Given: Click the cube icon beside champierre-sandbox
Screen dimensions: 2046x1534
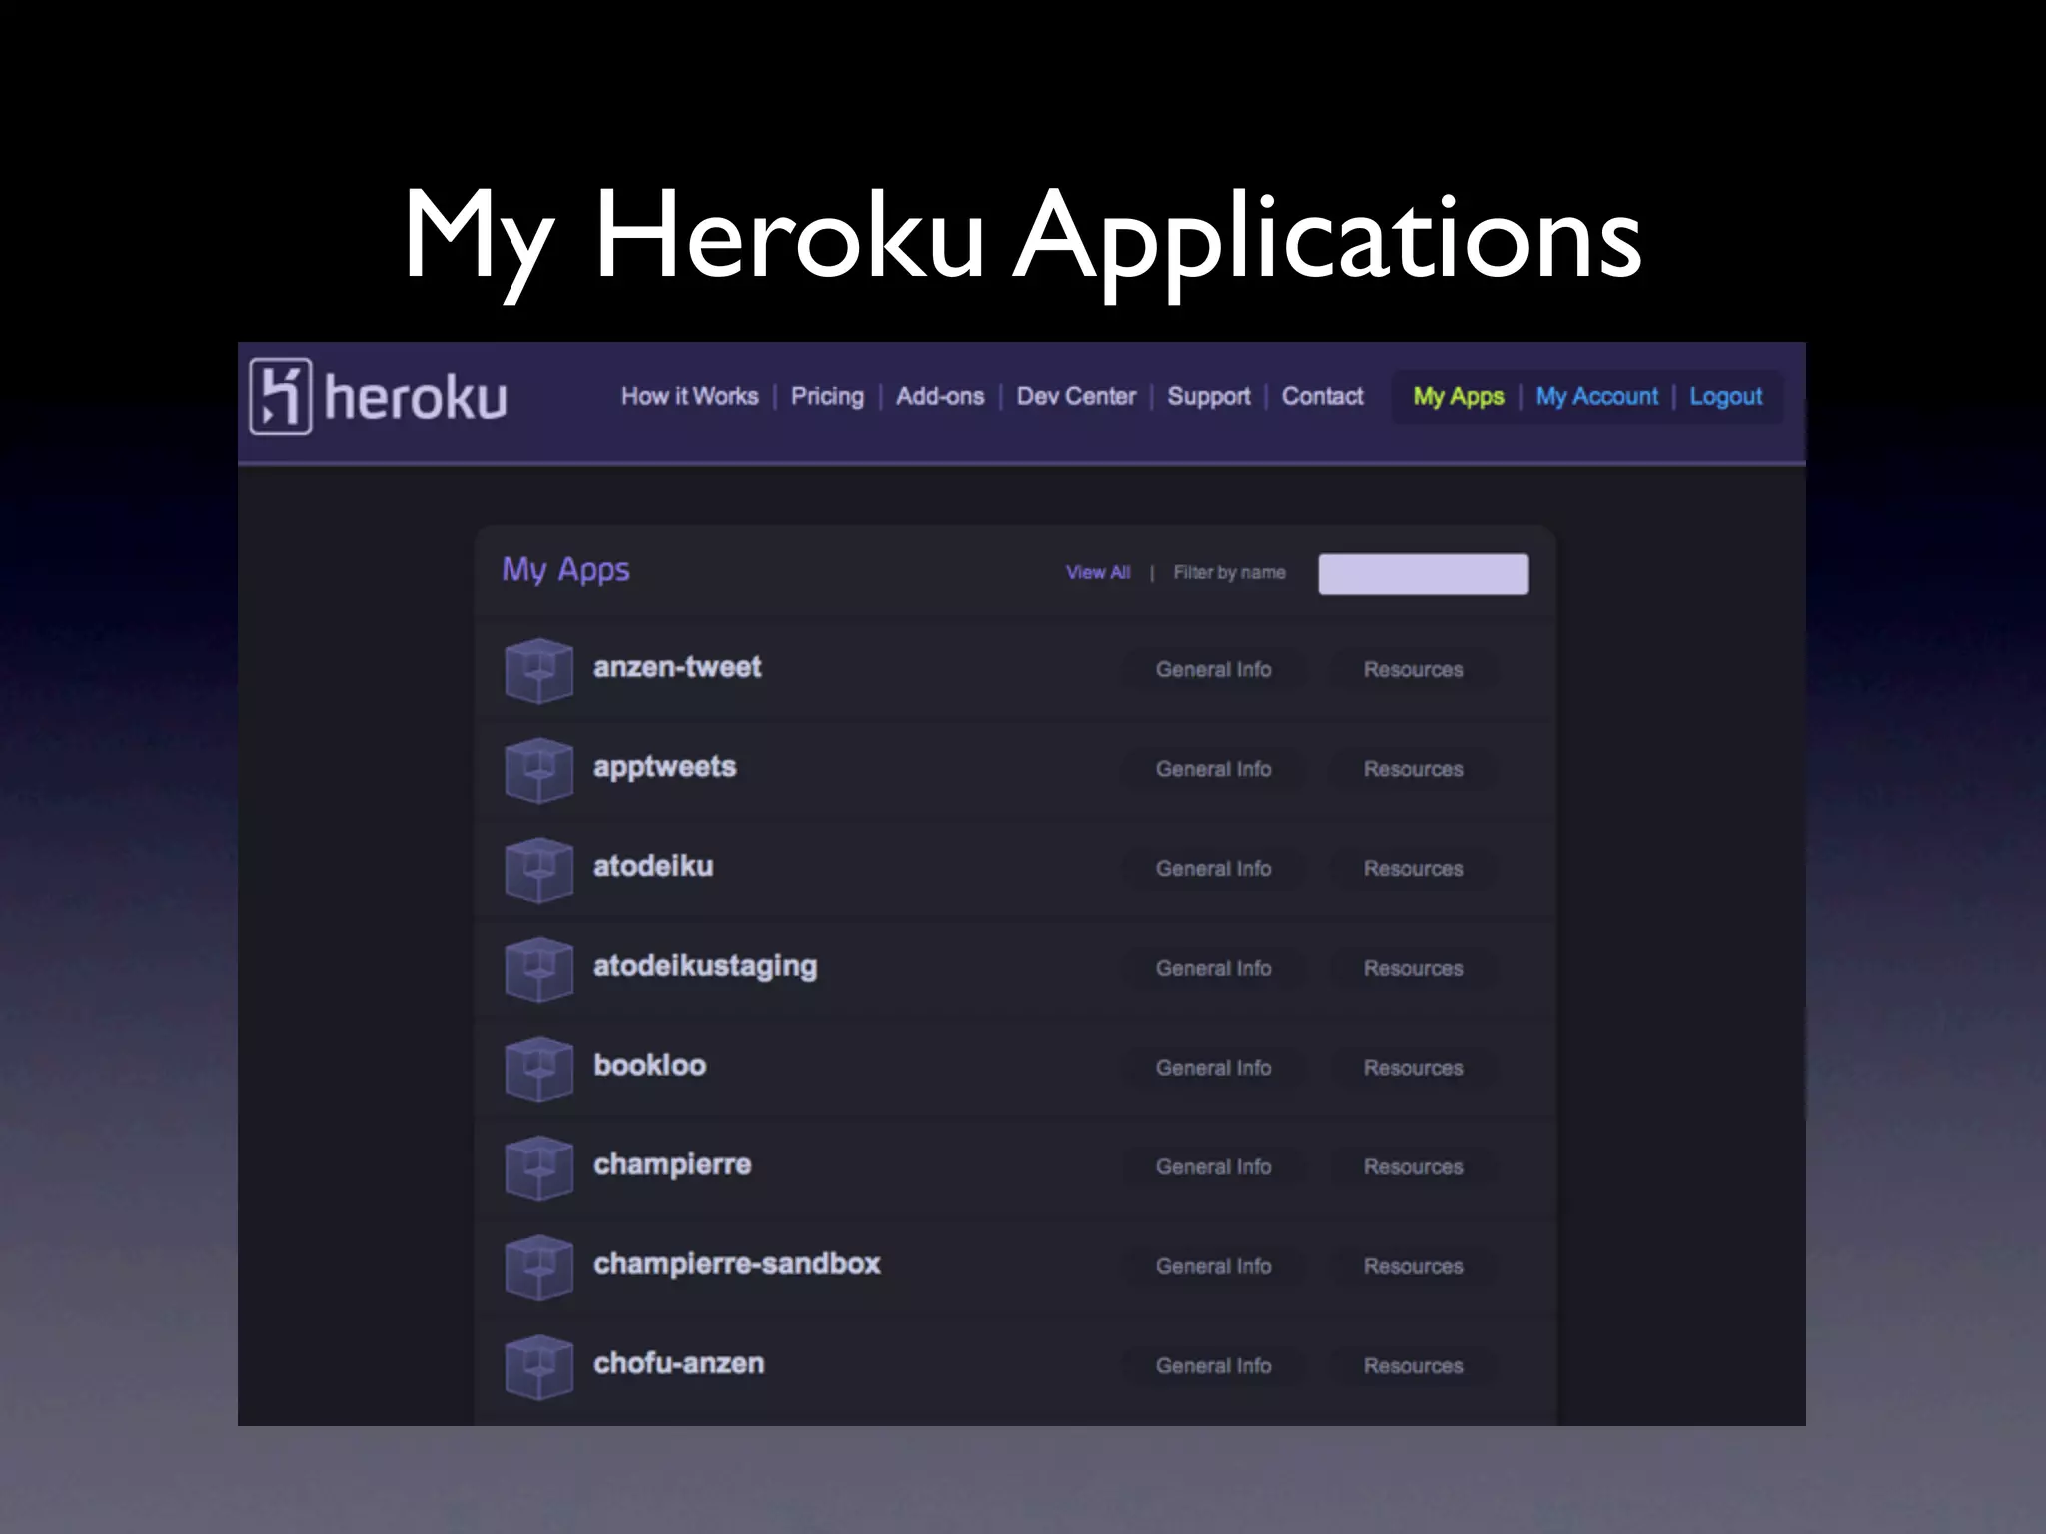Looking at the screenshot, I should pos(538,1267).
